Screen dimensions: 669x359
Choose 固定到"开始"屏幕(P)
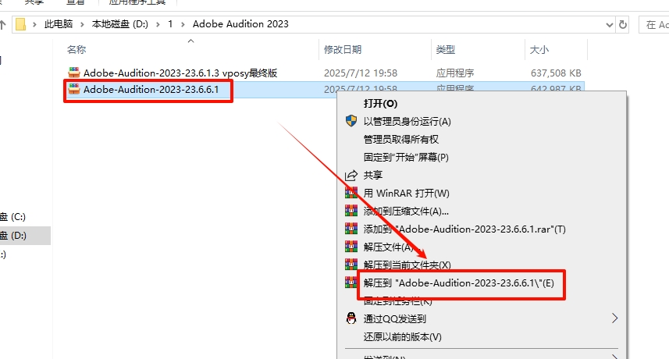coord(482,158)
